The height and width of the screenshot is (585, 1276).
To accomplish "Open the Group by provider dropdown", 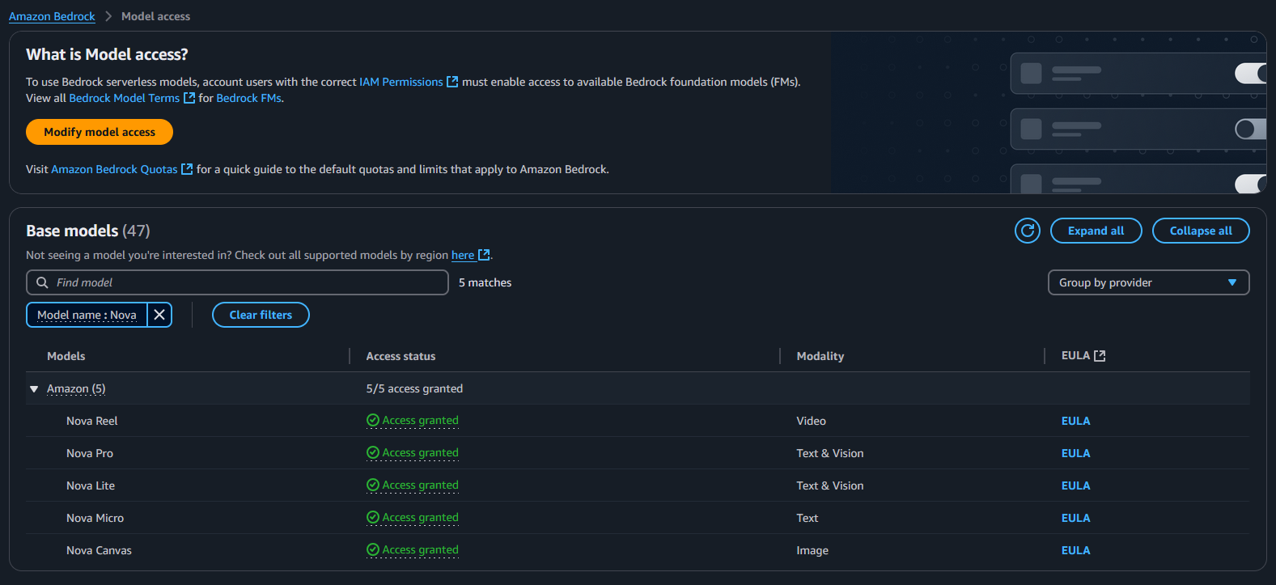I will pos(1148,282).
